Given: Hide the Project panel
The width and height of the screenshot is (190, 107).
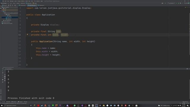Looking at the screenshot, I should click(17, 5).
